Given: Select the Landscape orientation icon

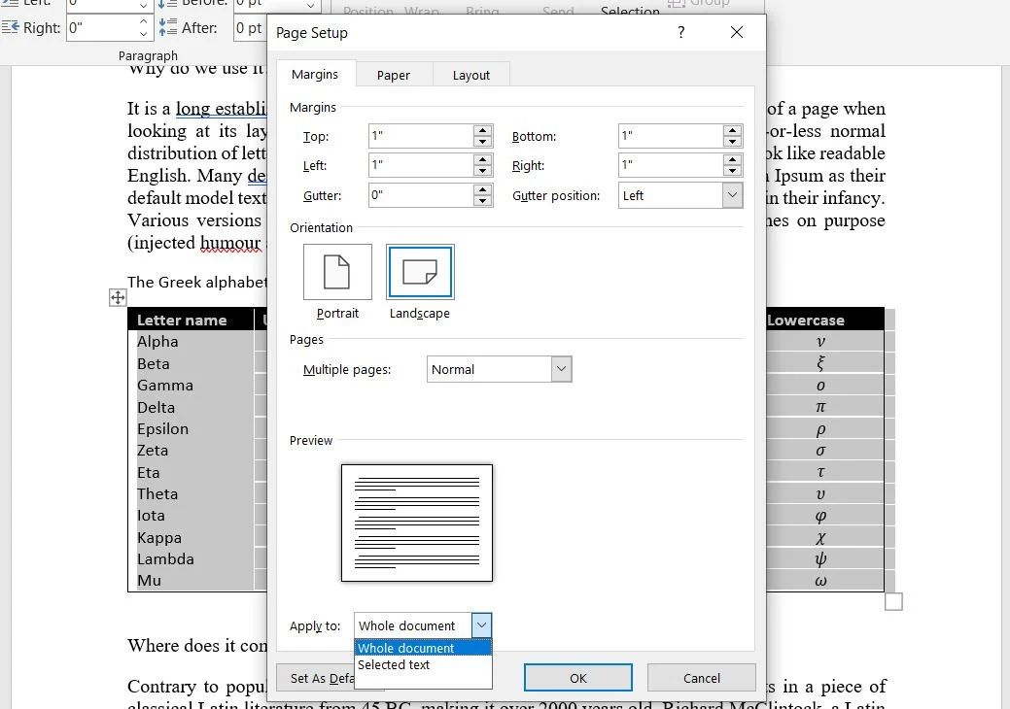Looking at the screenshot, I should [x=419, y=272].
